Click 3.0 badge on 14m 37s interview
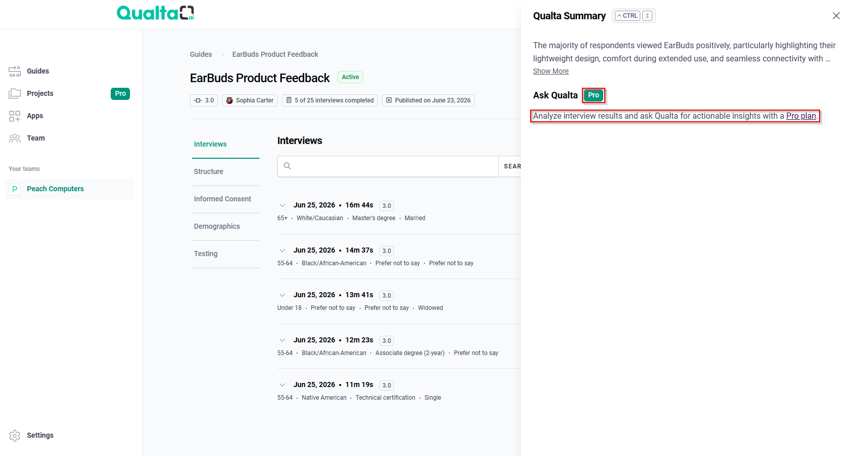The height and width of the screenshot is (456, 850). [386, 251]
